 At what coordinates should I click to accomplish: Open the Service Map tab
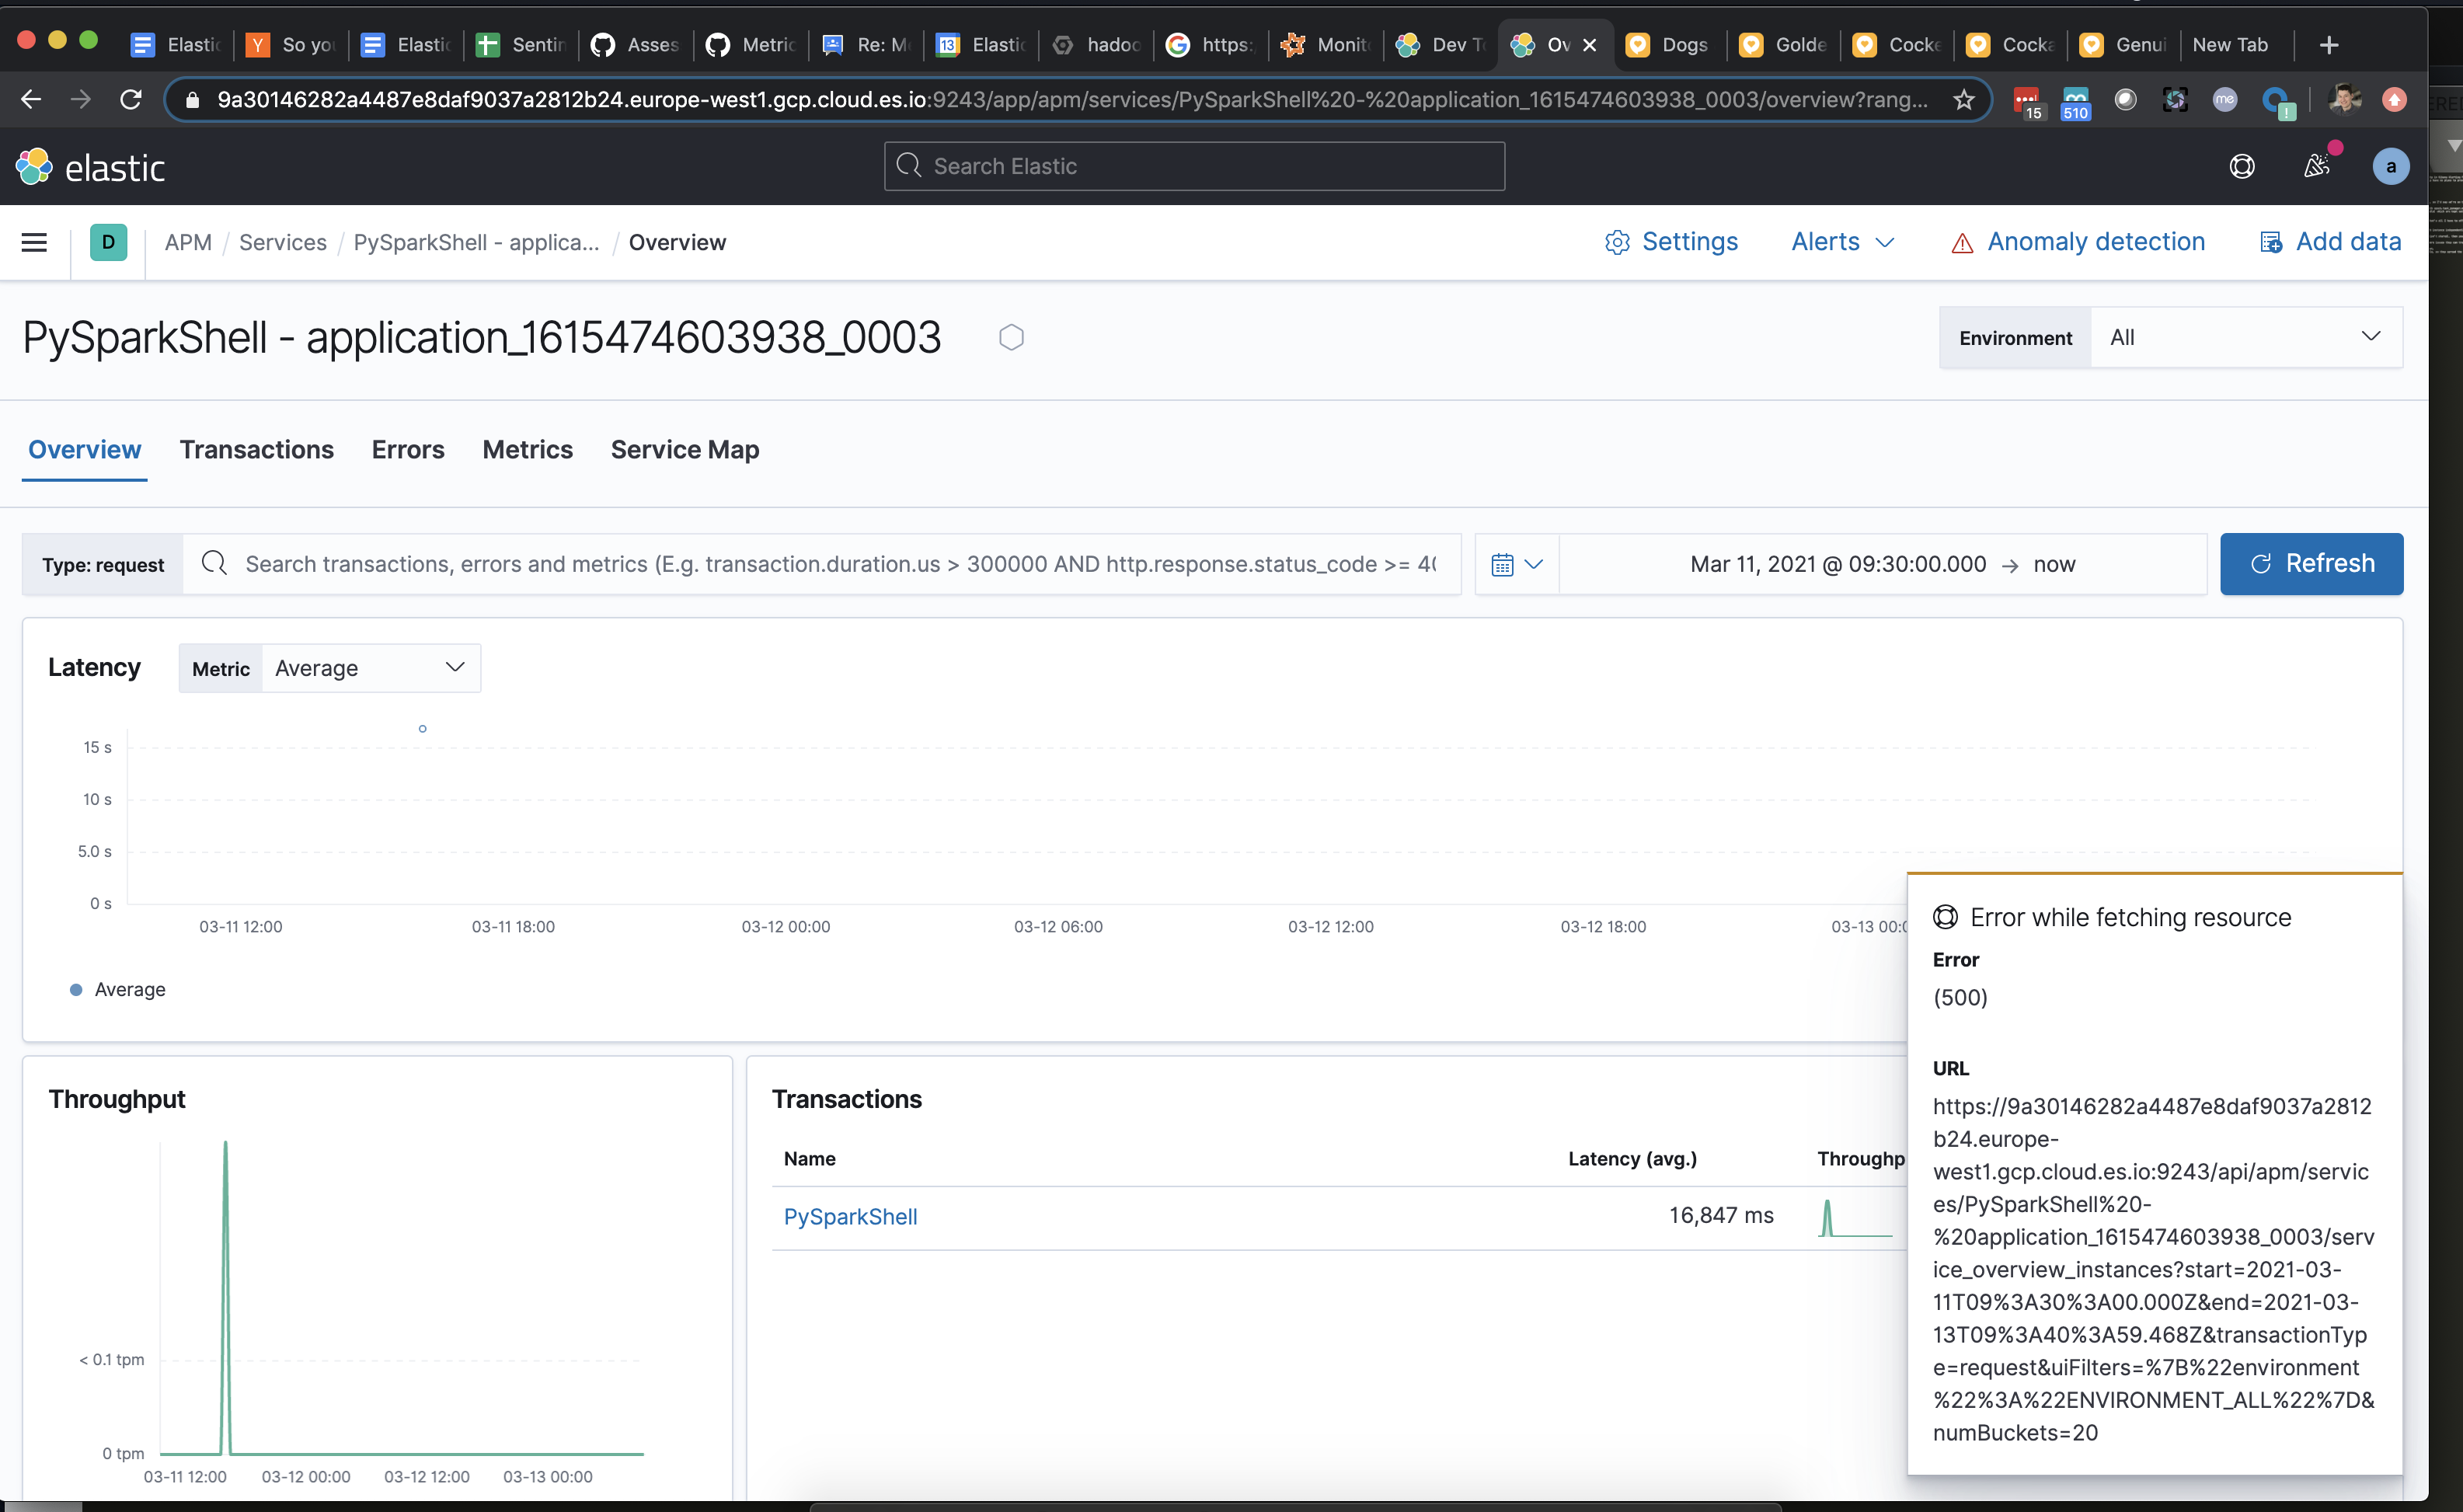pyautogui.click(x=685, y=450)
